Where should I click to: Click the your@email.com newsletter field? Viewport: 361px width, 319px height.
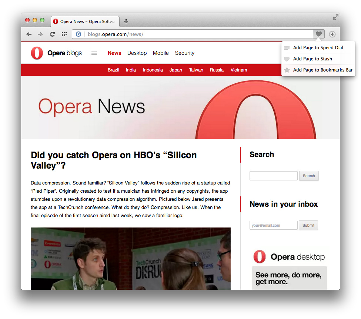tap(273, 225)
